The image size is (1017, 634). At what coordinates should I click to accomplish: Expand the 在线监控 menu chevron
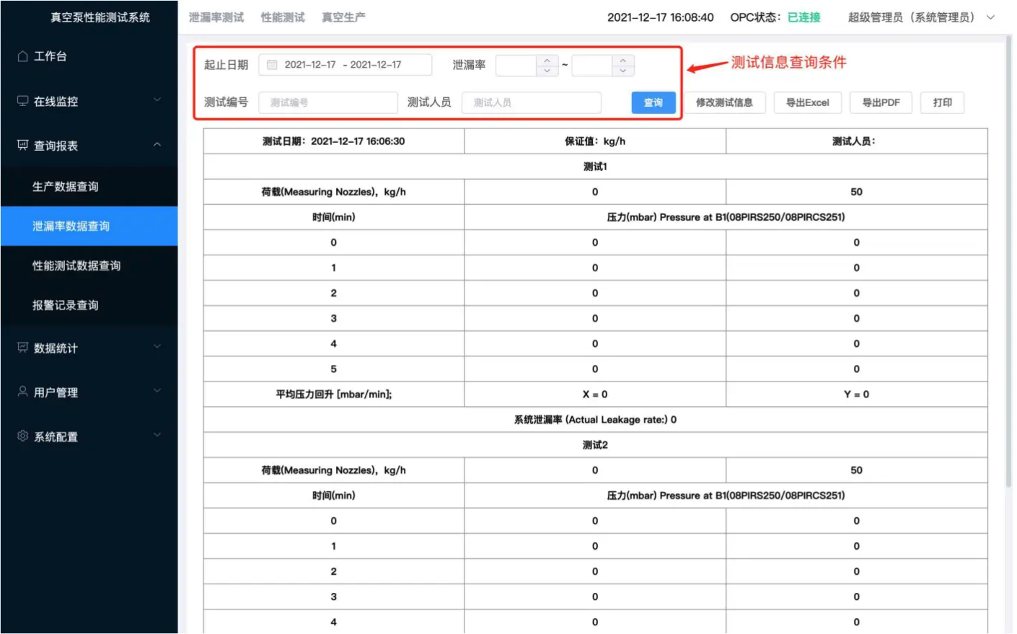157,100
